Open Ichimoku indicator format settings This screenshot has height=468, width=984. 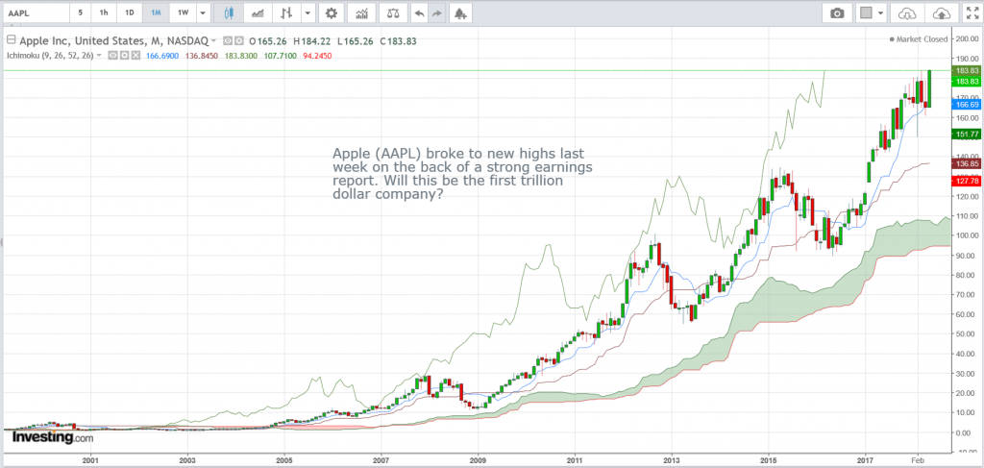[x=124, y=55]
